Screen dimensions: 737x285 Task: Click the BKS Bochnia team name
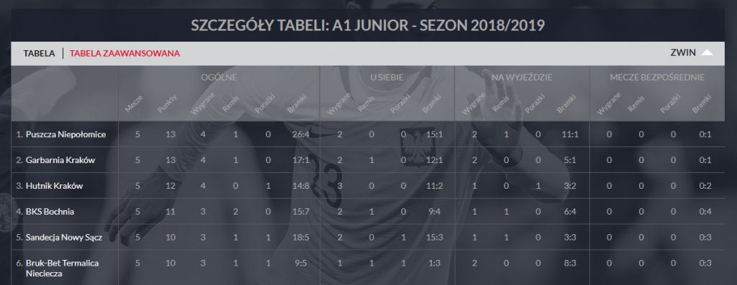(50, 211)
